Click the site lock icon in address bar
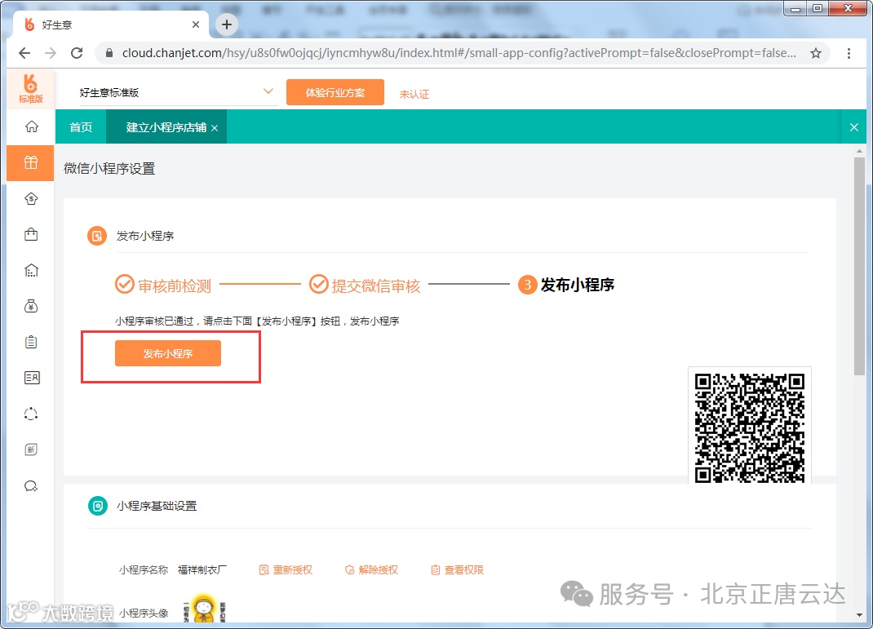The width and height of the screenshot is (873, 629). (109, 53)
